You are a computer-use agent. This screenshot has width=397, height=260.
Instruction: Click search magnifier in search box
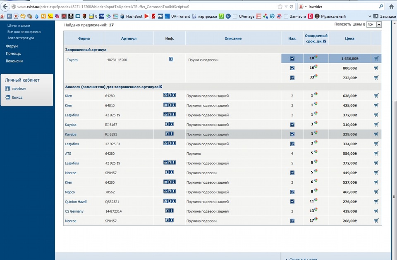[x=381, y=7]
